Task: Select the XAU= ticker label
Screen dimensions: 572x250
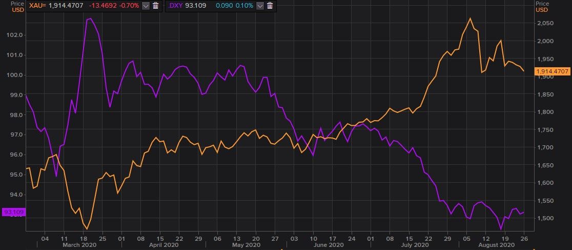Action: point(37,6)
